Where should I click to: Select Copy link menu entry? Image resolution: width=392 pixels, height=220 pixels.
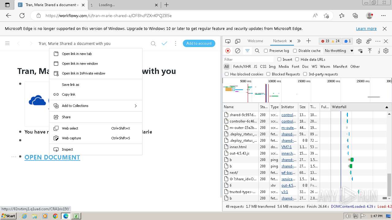tap(96, 94)
